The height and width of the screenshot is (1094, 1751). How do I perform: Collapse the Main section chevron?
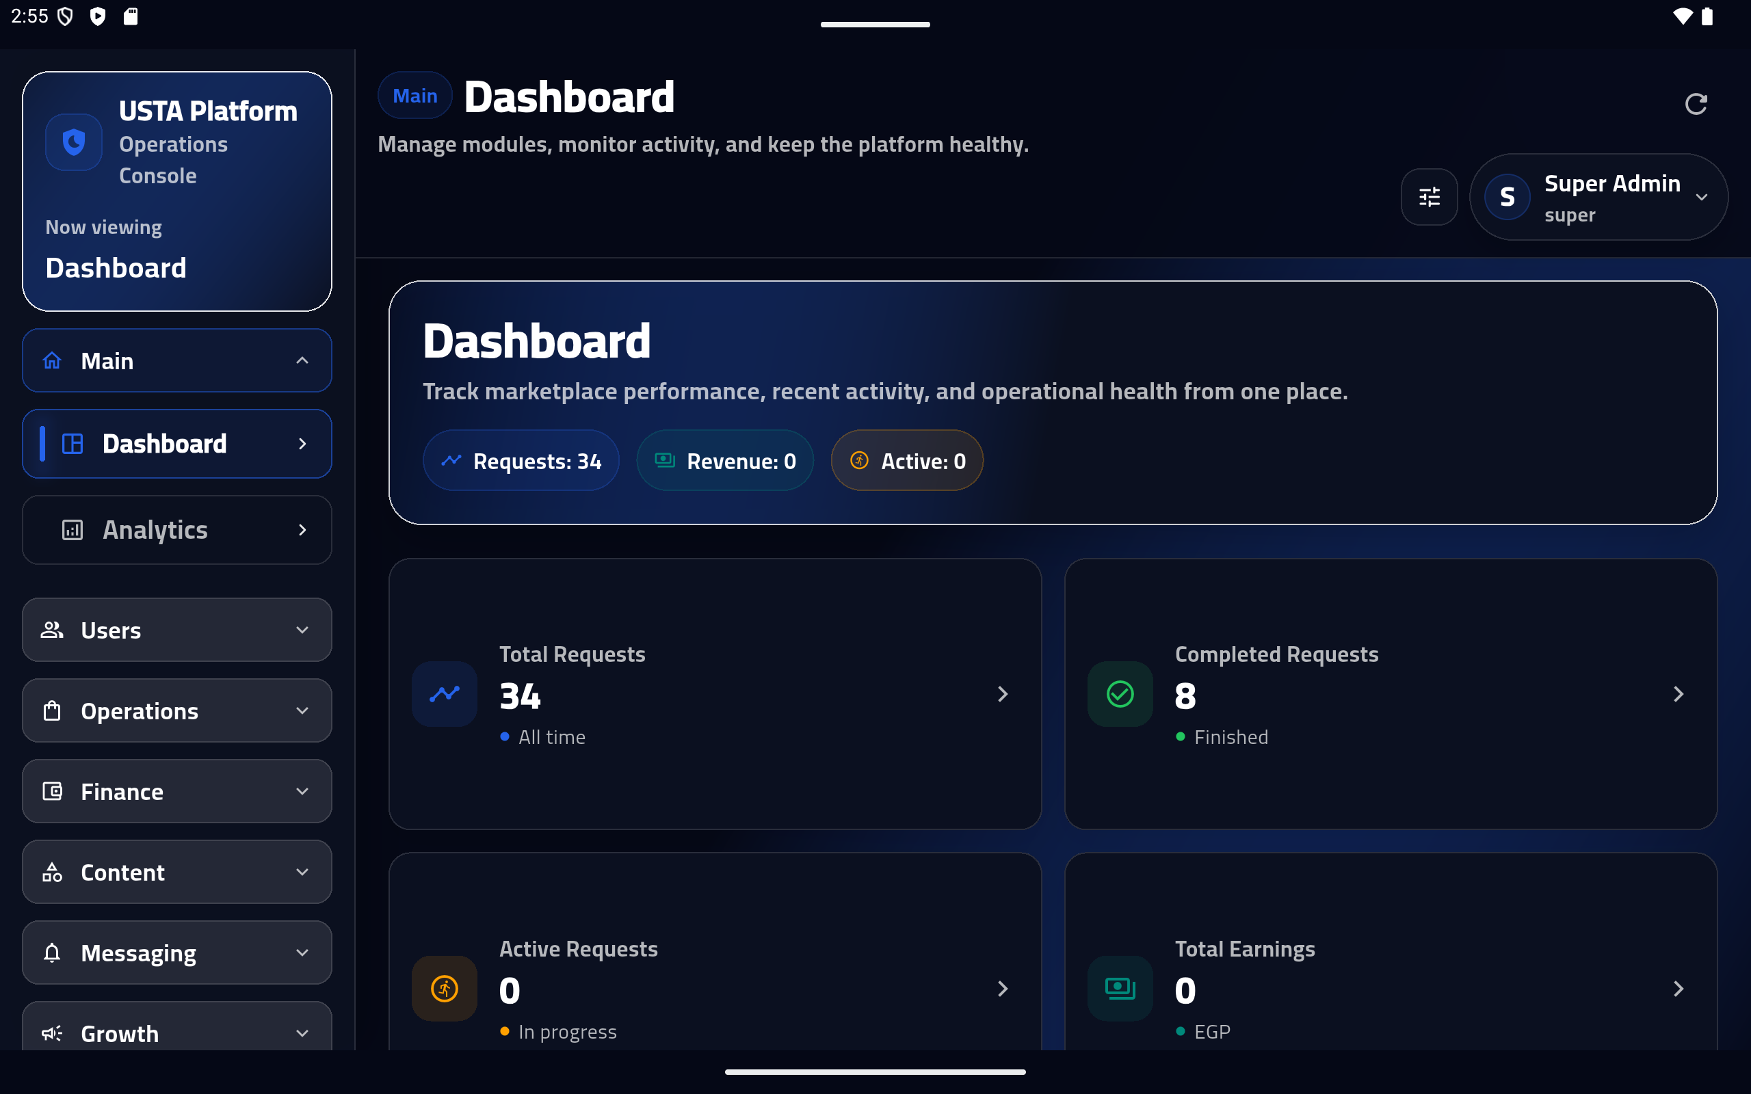[302, 360]
